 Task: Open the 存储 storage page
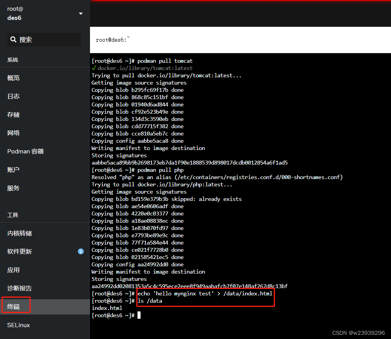coord(13,114)
